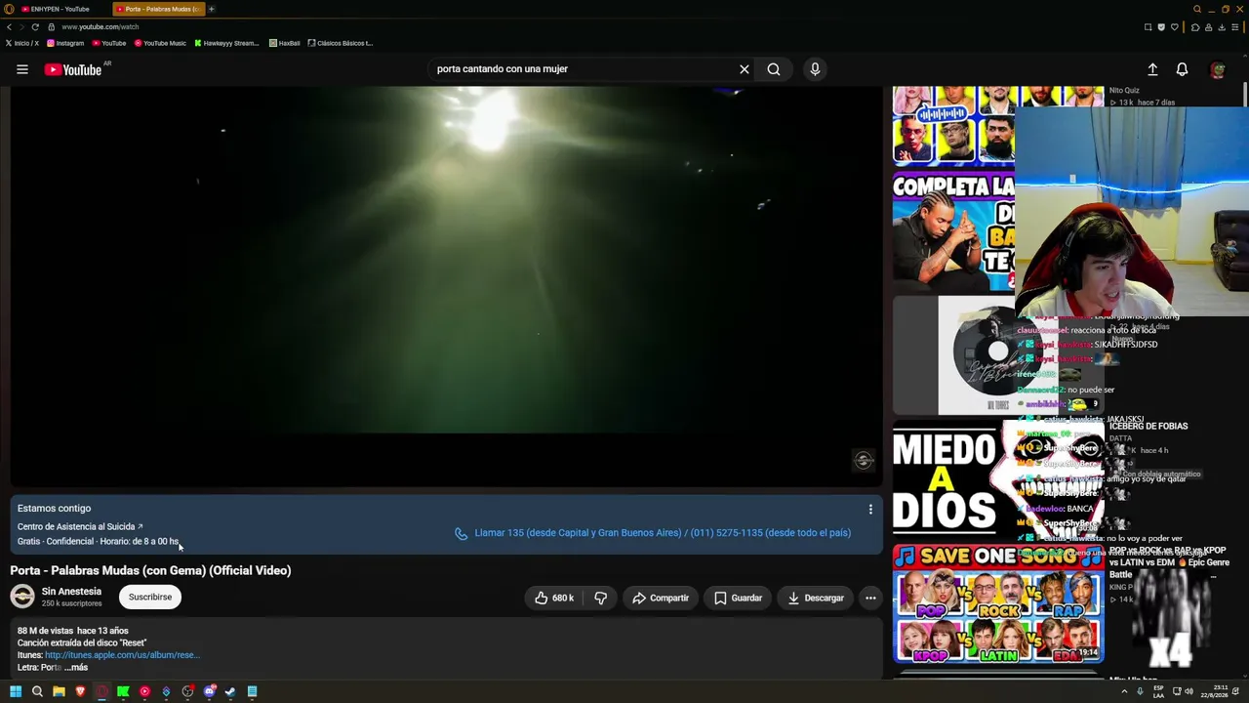Open the YouTube guide hamburger menu

point(21,69)
